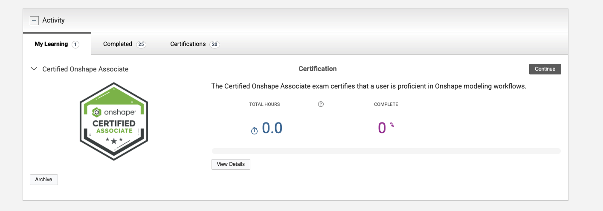603x211 pixels.
Task: Click the exam description sentence text
Action: pyautogui.click(x=369, y=86)
